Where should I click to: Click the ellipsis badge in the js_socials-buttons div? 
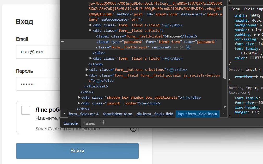(98, 81)
